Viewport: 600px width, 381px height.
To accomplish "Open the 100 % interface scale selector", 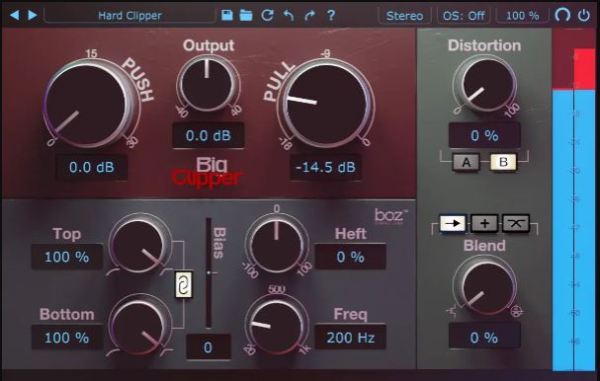I will point(522,16).
